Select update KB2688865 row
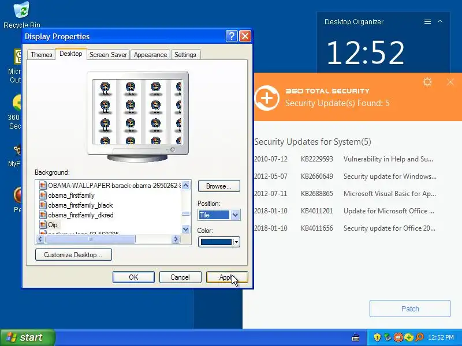The image size is (462, 346). [x=345, y=194]
